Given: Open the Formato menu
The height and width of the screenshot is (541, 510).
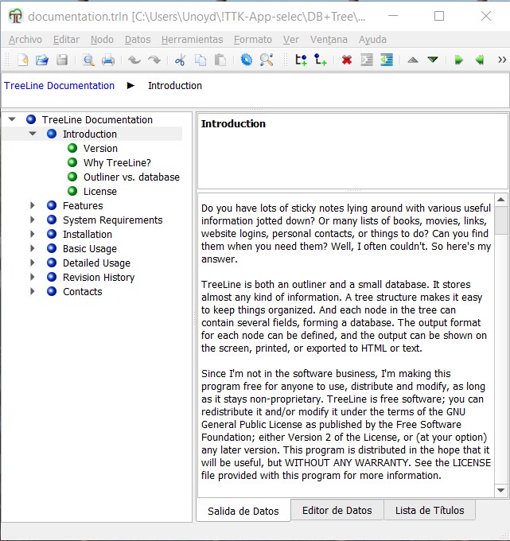Looking at the screenshot, I should [x=252, y=39].
